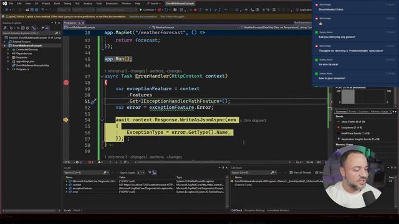Expand the Connected Services node
Image resolution: width=399 pixels, height=224 pixels.
[x=8, y=50]
